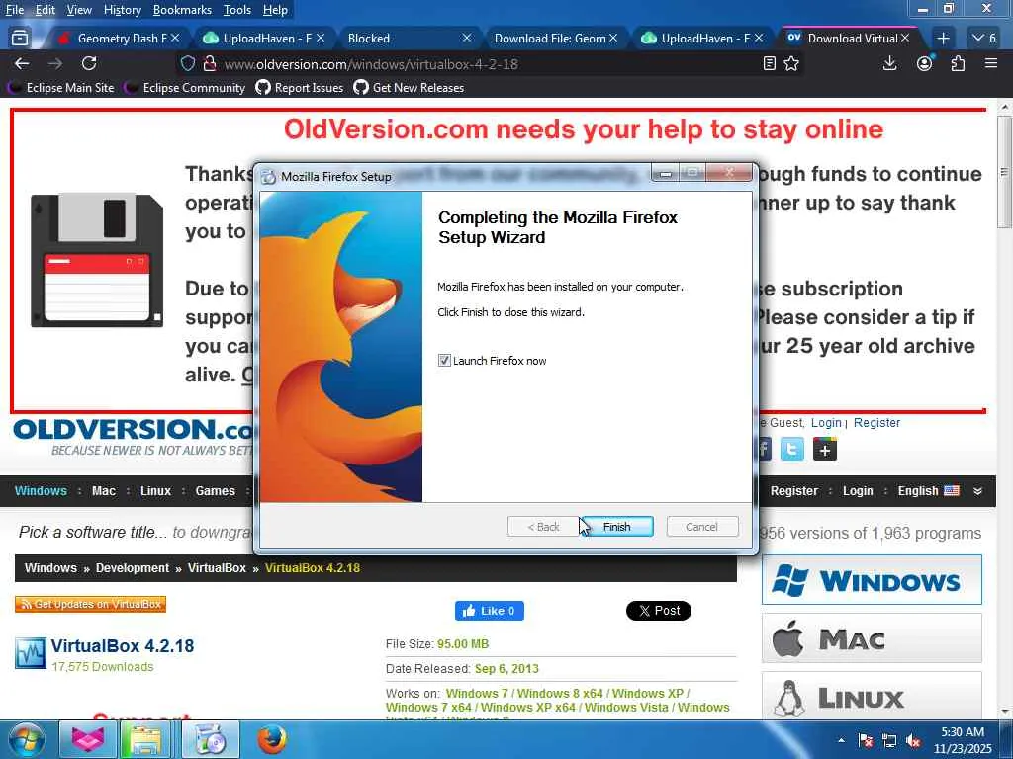
Task: Open Windows Explorer folder in taskbar
Action: click(146, 739)
